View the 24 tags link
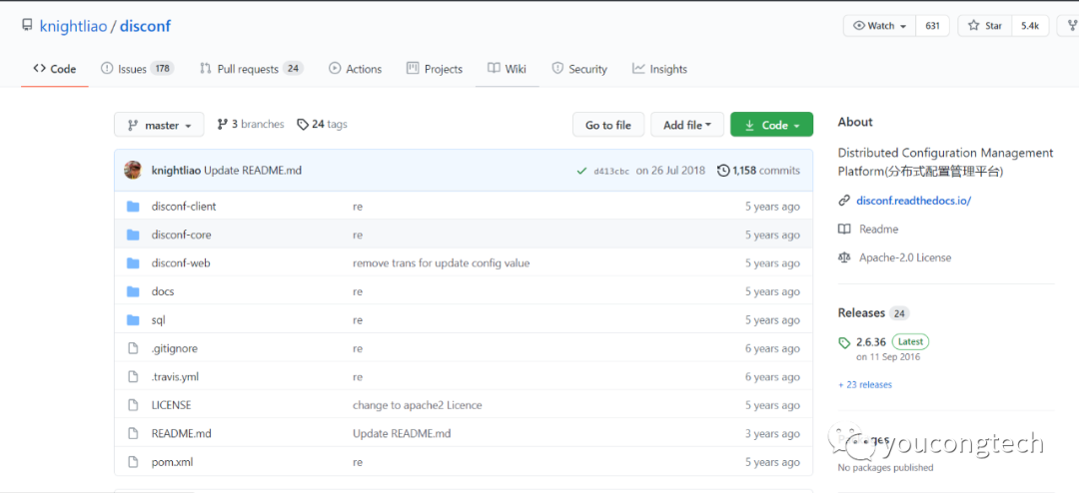 (322, 125)
